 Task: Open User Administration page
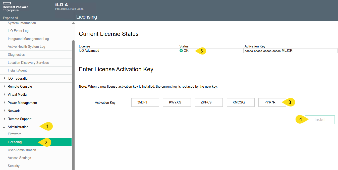22,150
